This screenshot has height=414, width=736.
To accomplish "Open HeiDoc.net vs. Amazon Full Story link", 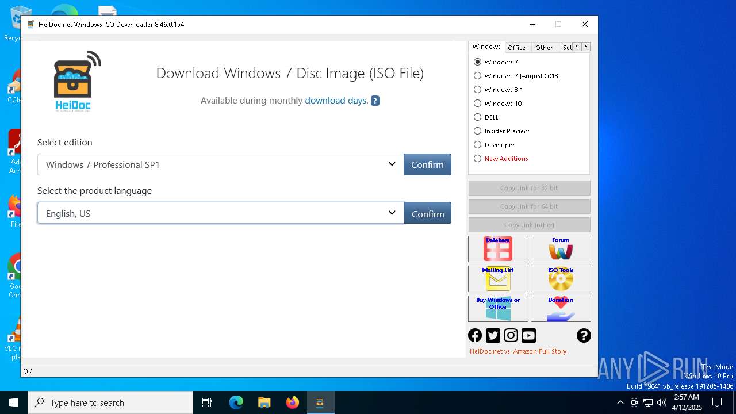I will point(518,351).
